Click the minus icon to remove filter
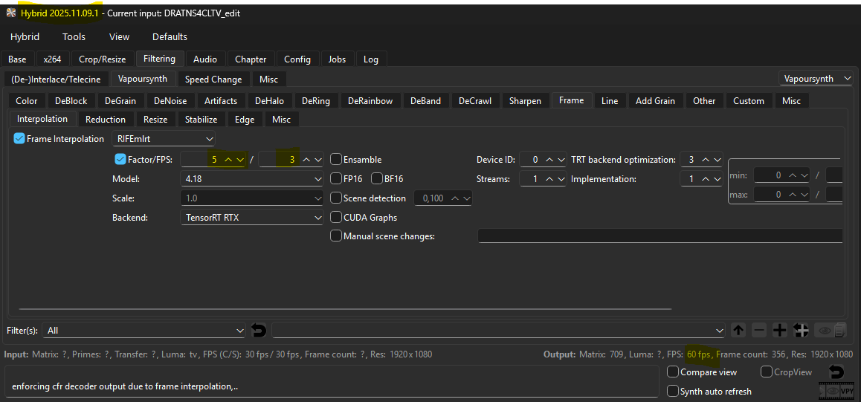Image resolution: width=861 pixels, height=402 pixels. [x=759, y=330]
